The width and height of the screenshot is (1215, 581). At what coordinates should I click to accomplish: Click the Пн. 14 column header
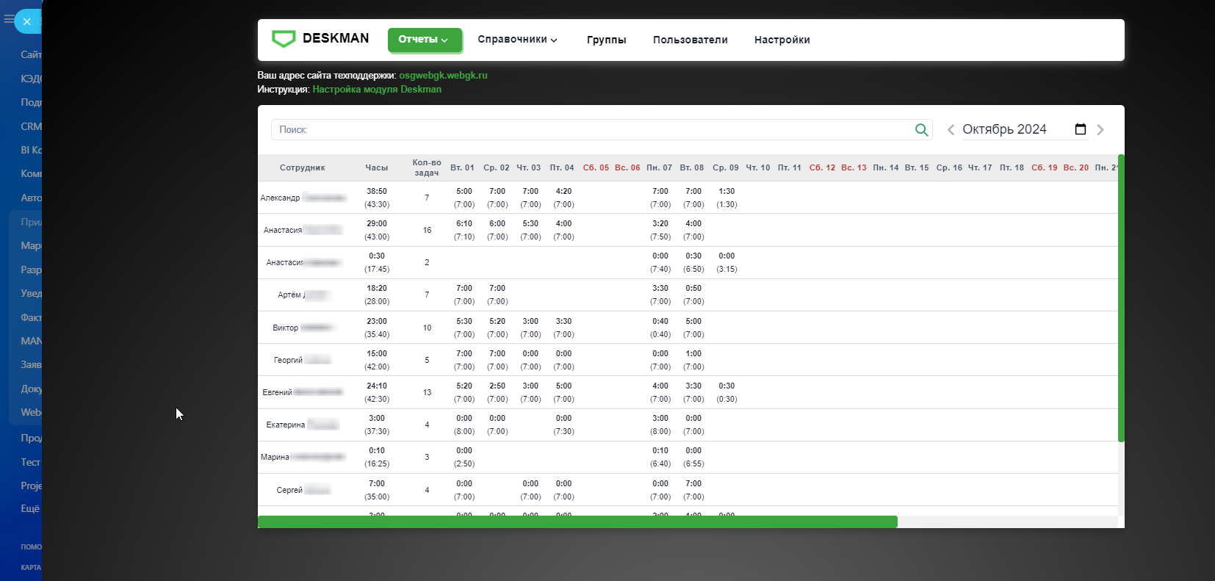pyautogui.click(x=886, y=167)
